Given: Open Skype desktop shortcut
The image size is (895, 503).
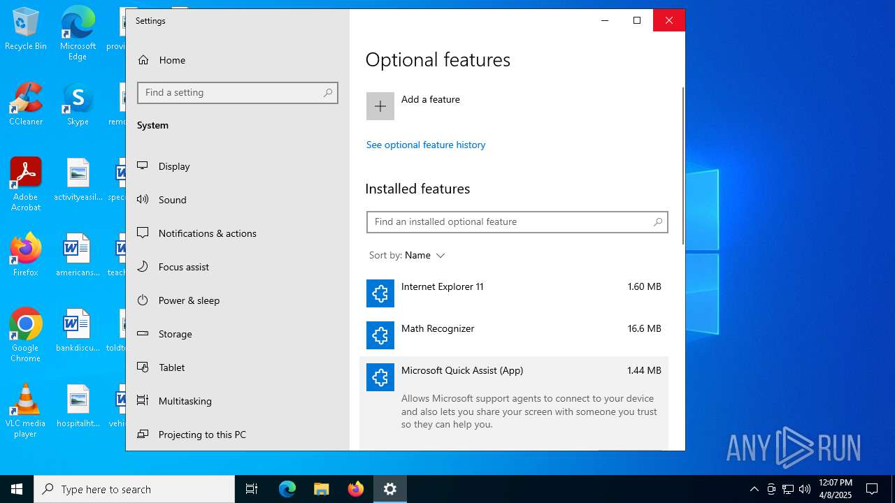Looking at the screenshot, I should coord(78,104).
